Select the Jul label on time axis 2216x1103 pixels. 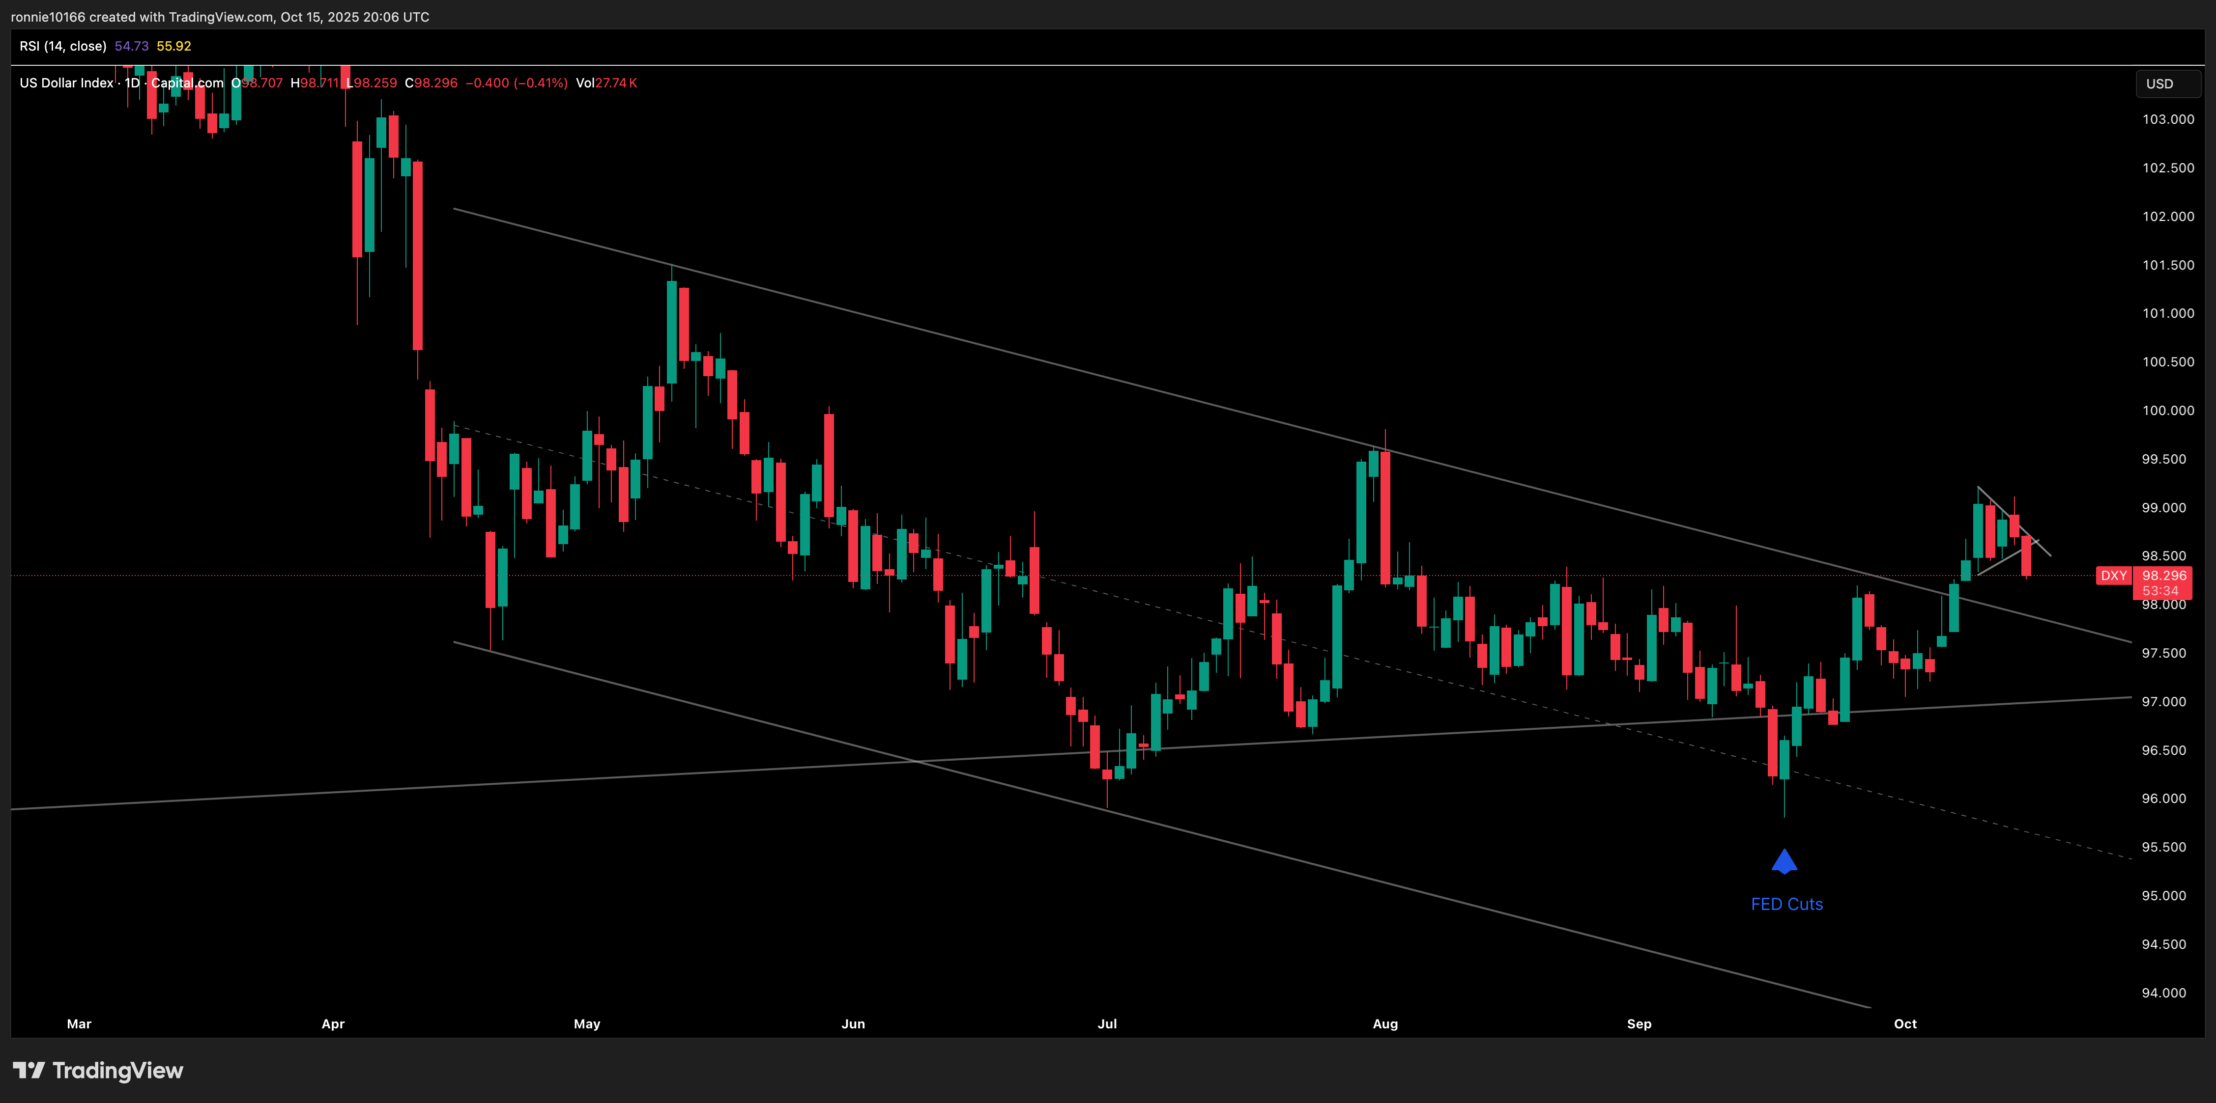(1107, 1024)
